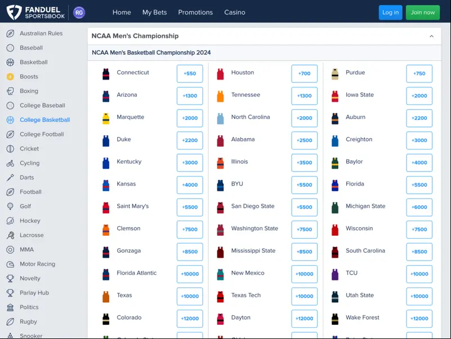Viewport: 451px width, 339px height.
Task: Open the Casino tab
Action: [x=235, y=12]
